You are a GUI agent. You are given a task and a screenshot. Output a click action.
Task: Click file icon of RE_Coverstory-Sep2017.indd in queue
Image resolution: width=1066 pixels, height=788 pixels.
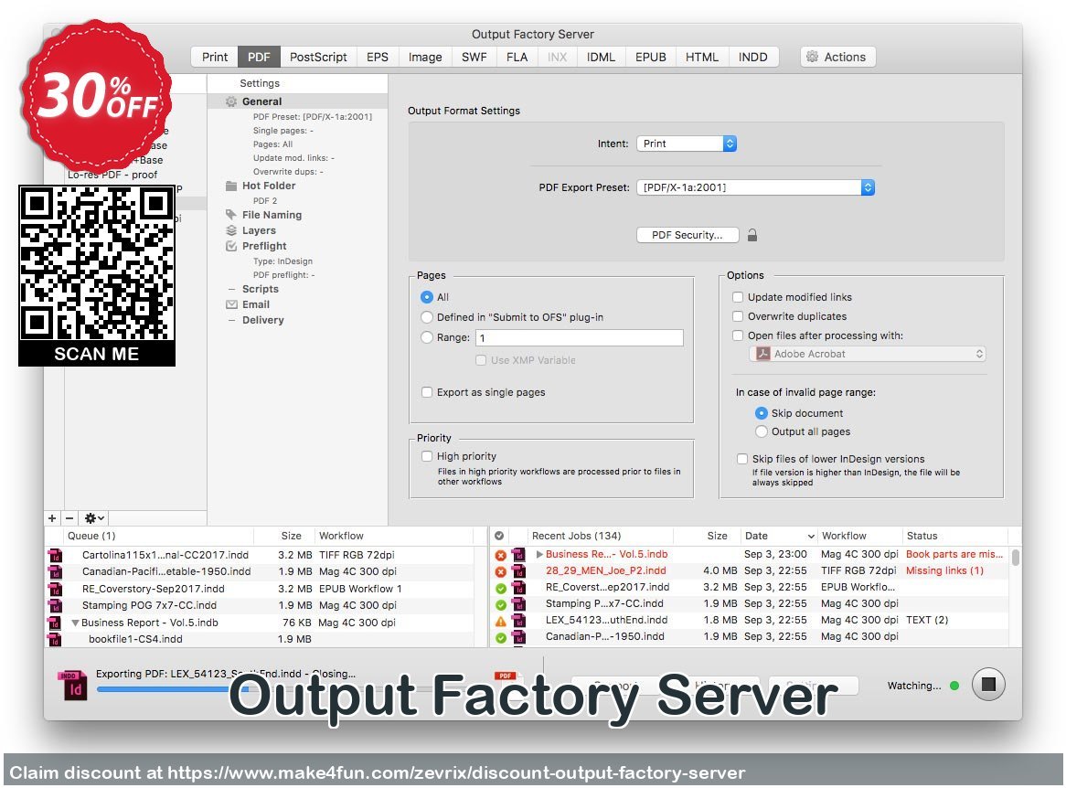pos(55,589)
